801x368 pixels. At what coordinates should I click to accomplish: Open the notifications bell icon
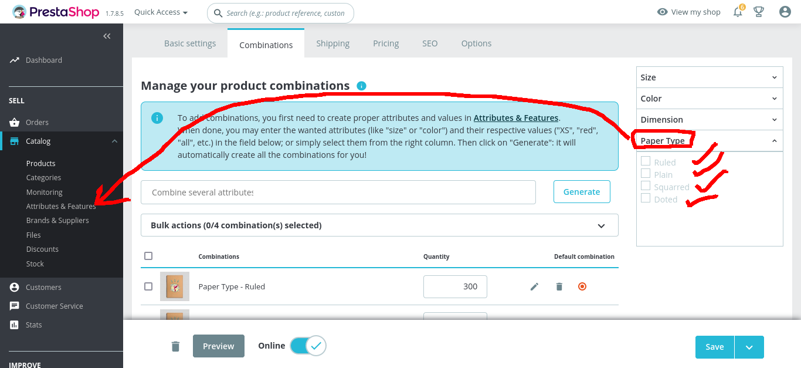coord(738,12)
